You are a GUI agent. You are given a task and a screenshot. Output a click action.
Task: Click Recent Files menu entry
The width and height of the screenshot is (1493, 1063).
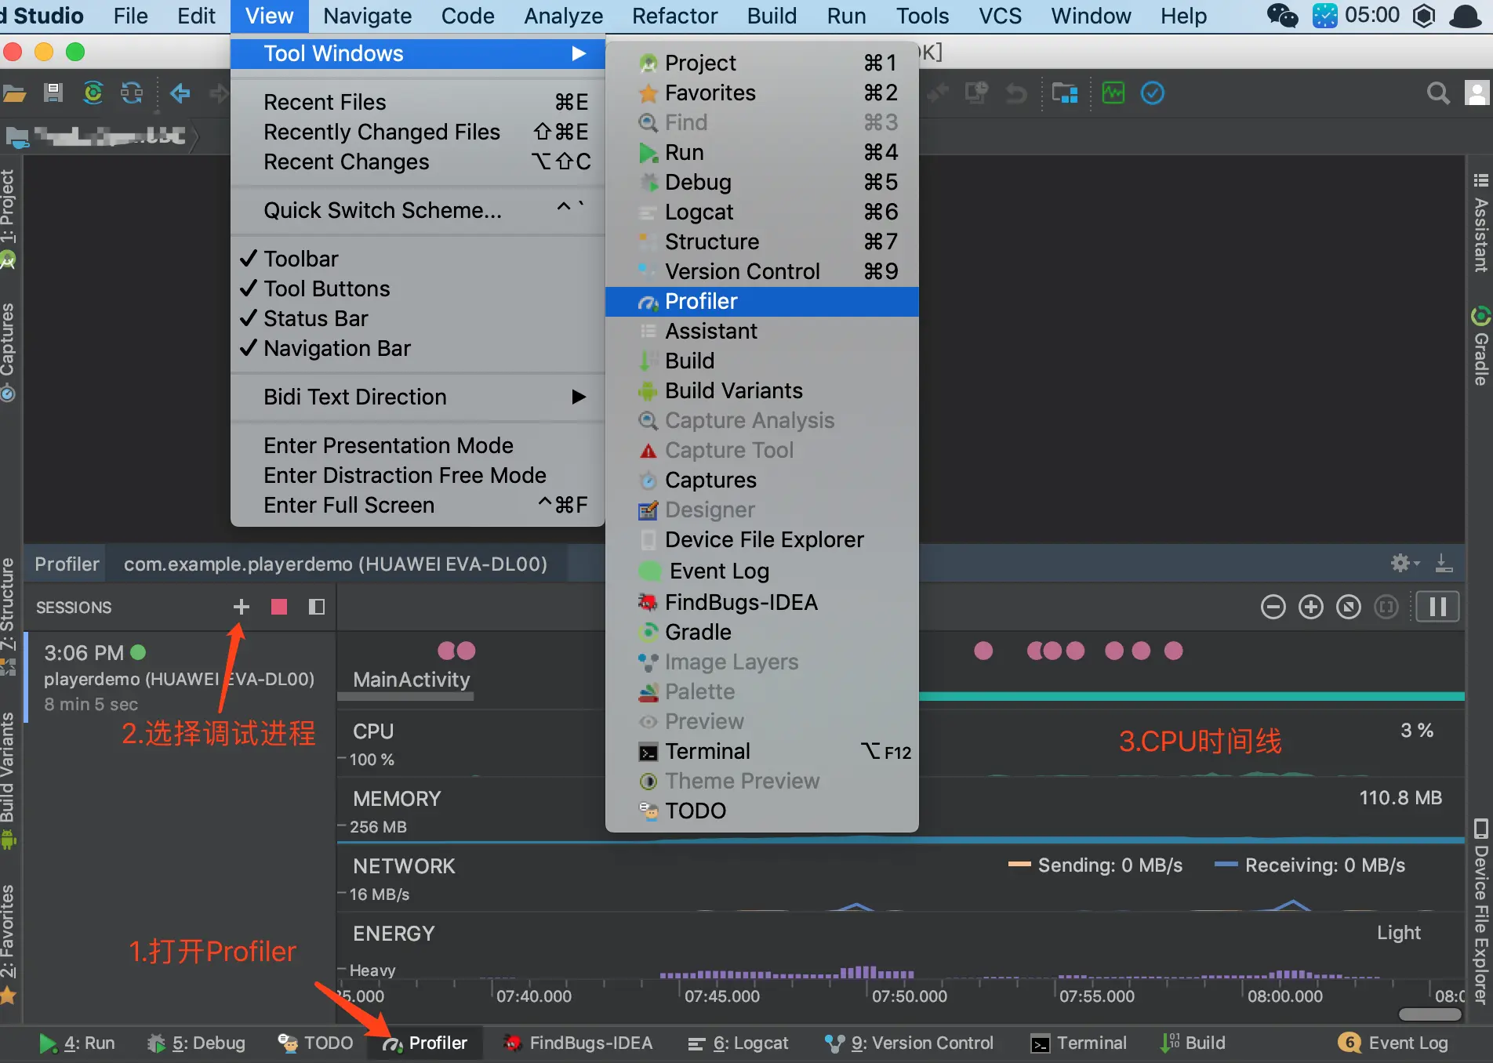[x=418, y=102]
